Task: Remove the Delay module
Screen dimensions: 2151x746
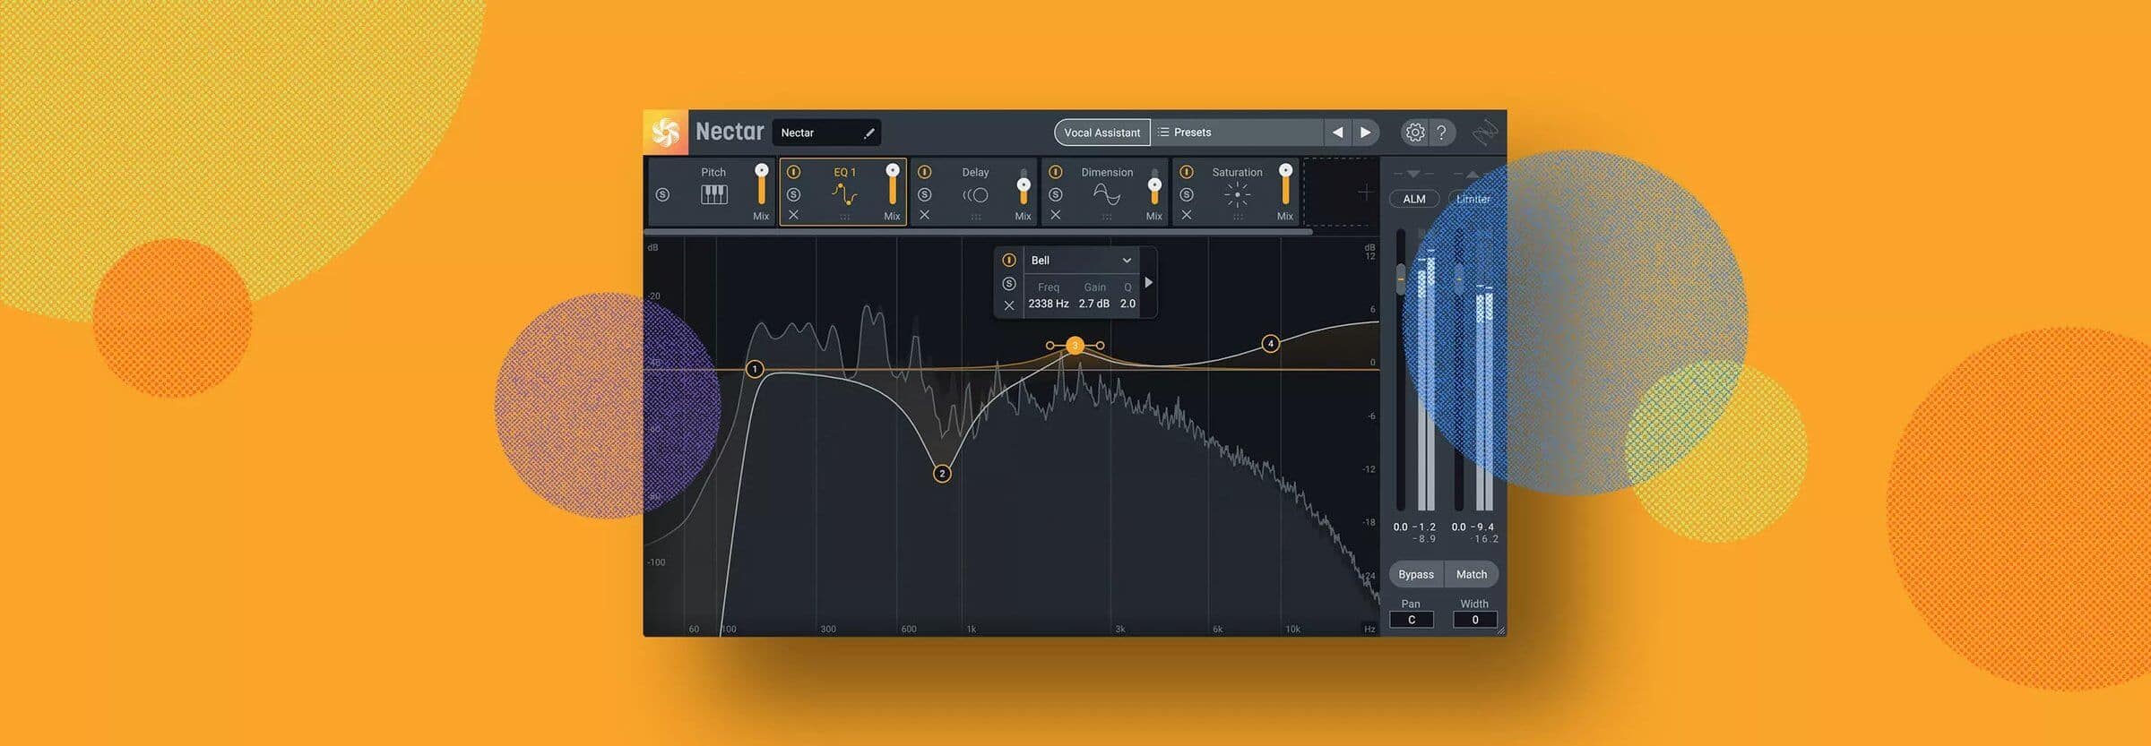Action: [925, 215]
